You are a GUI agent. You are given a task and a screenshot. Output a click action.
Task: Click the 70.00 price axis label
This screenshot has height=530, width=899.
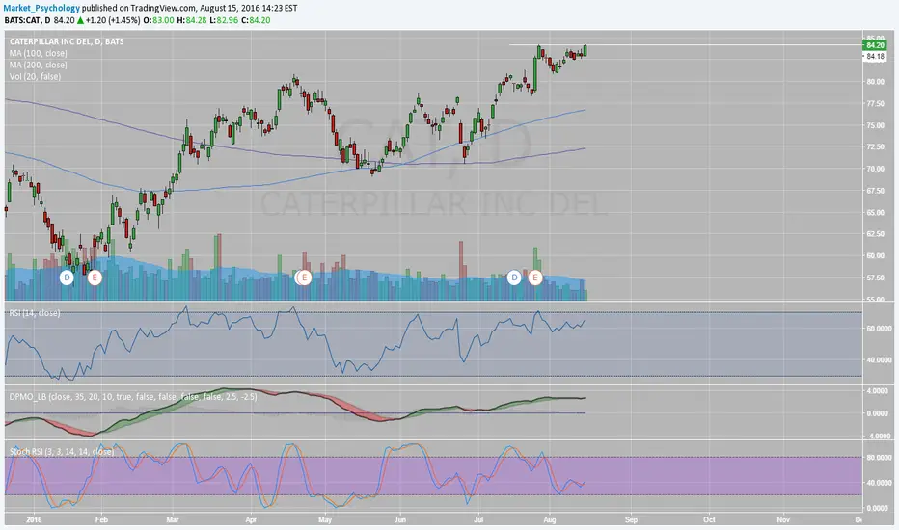[x=876, y=169]
